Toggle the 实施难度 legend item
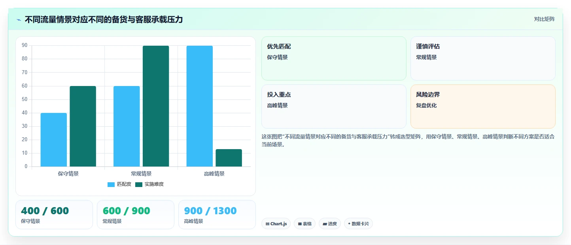571x245 pixels. click(149, 184)
